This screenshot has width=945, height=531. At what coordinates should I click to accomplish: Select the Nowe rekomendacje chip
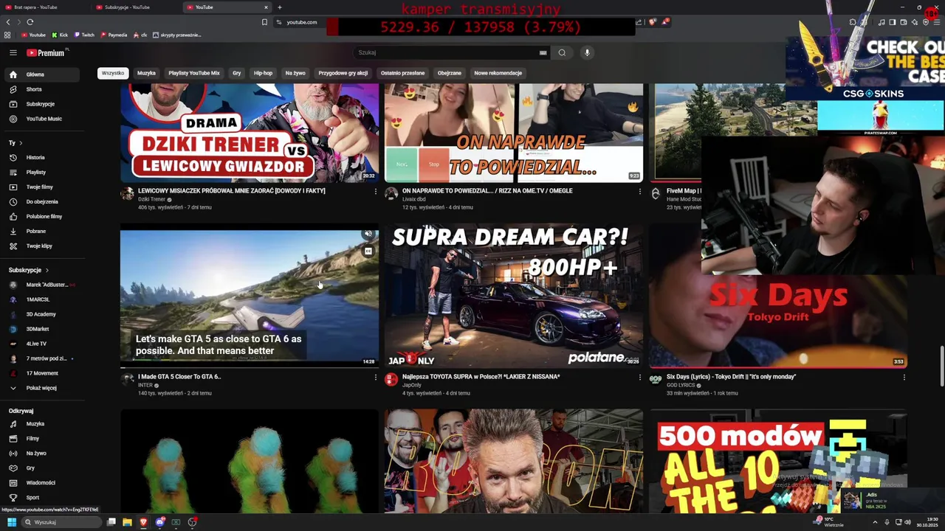[x=498, y=73]
